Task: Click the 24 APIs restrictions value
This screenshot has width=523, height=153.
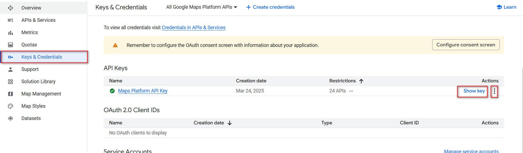Action: [337, 91]
